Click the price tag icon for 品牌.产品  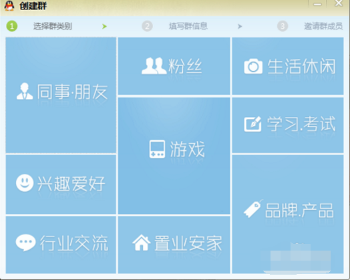point(252,208)
